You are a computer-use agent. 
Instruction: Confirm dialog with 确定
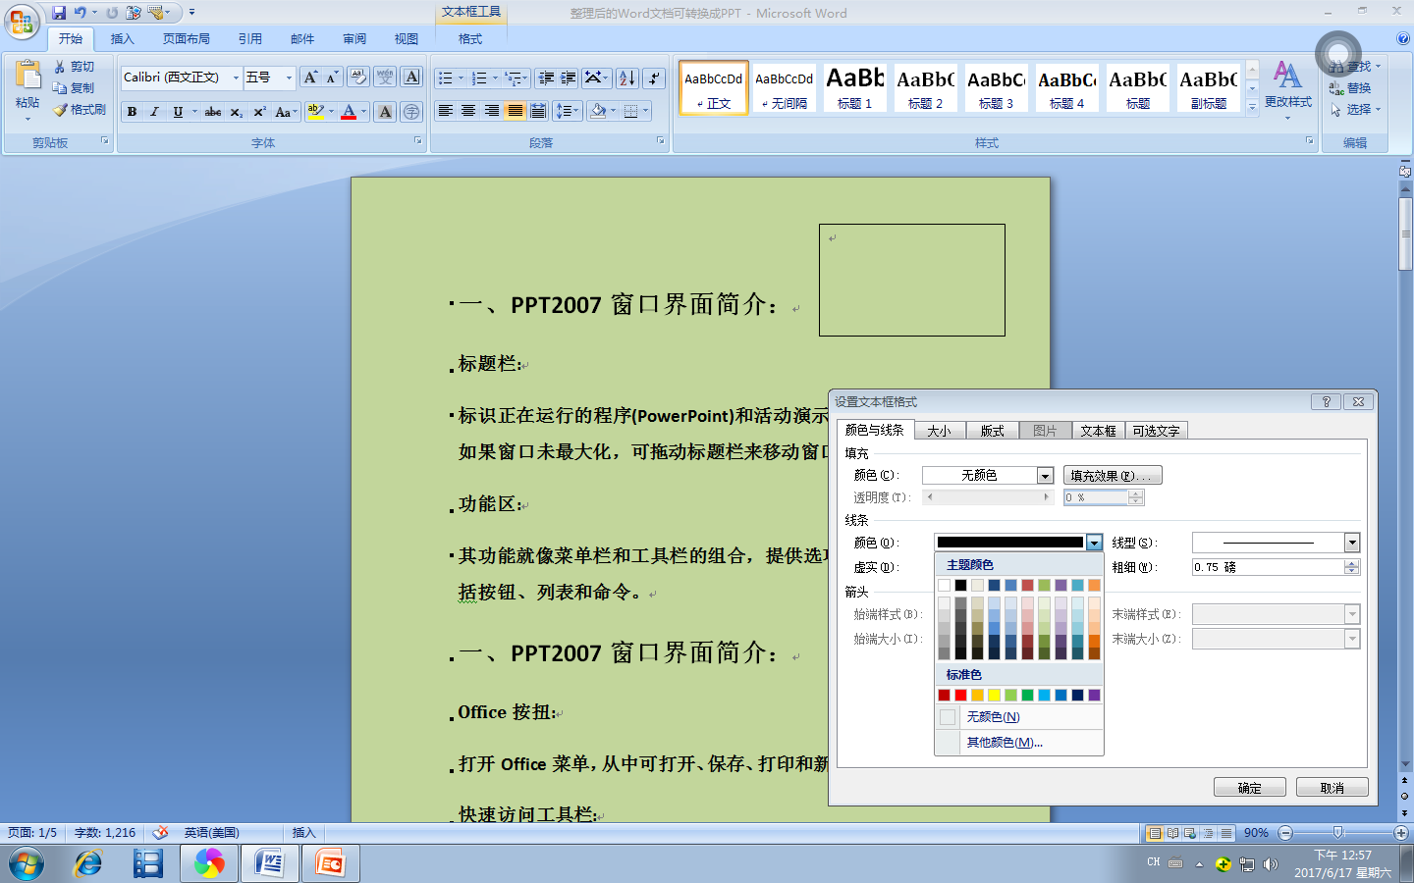(1250, 788)
